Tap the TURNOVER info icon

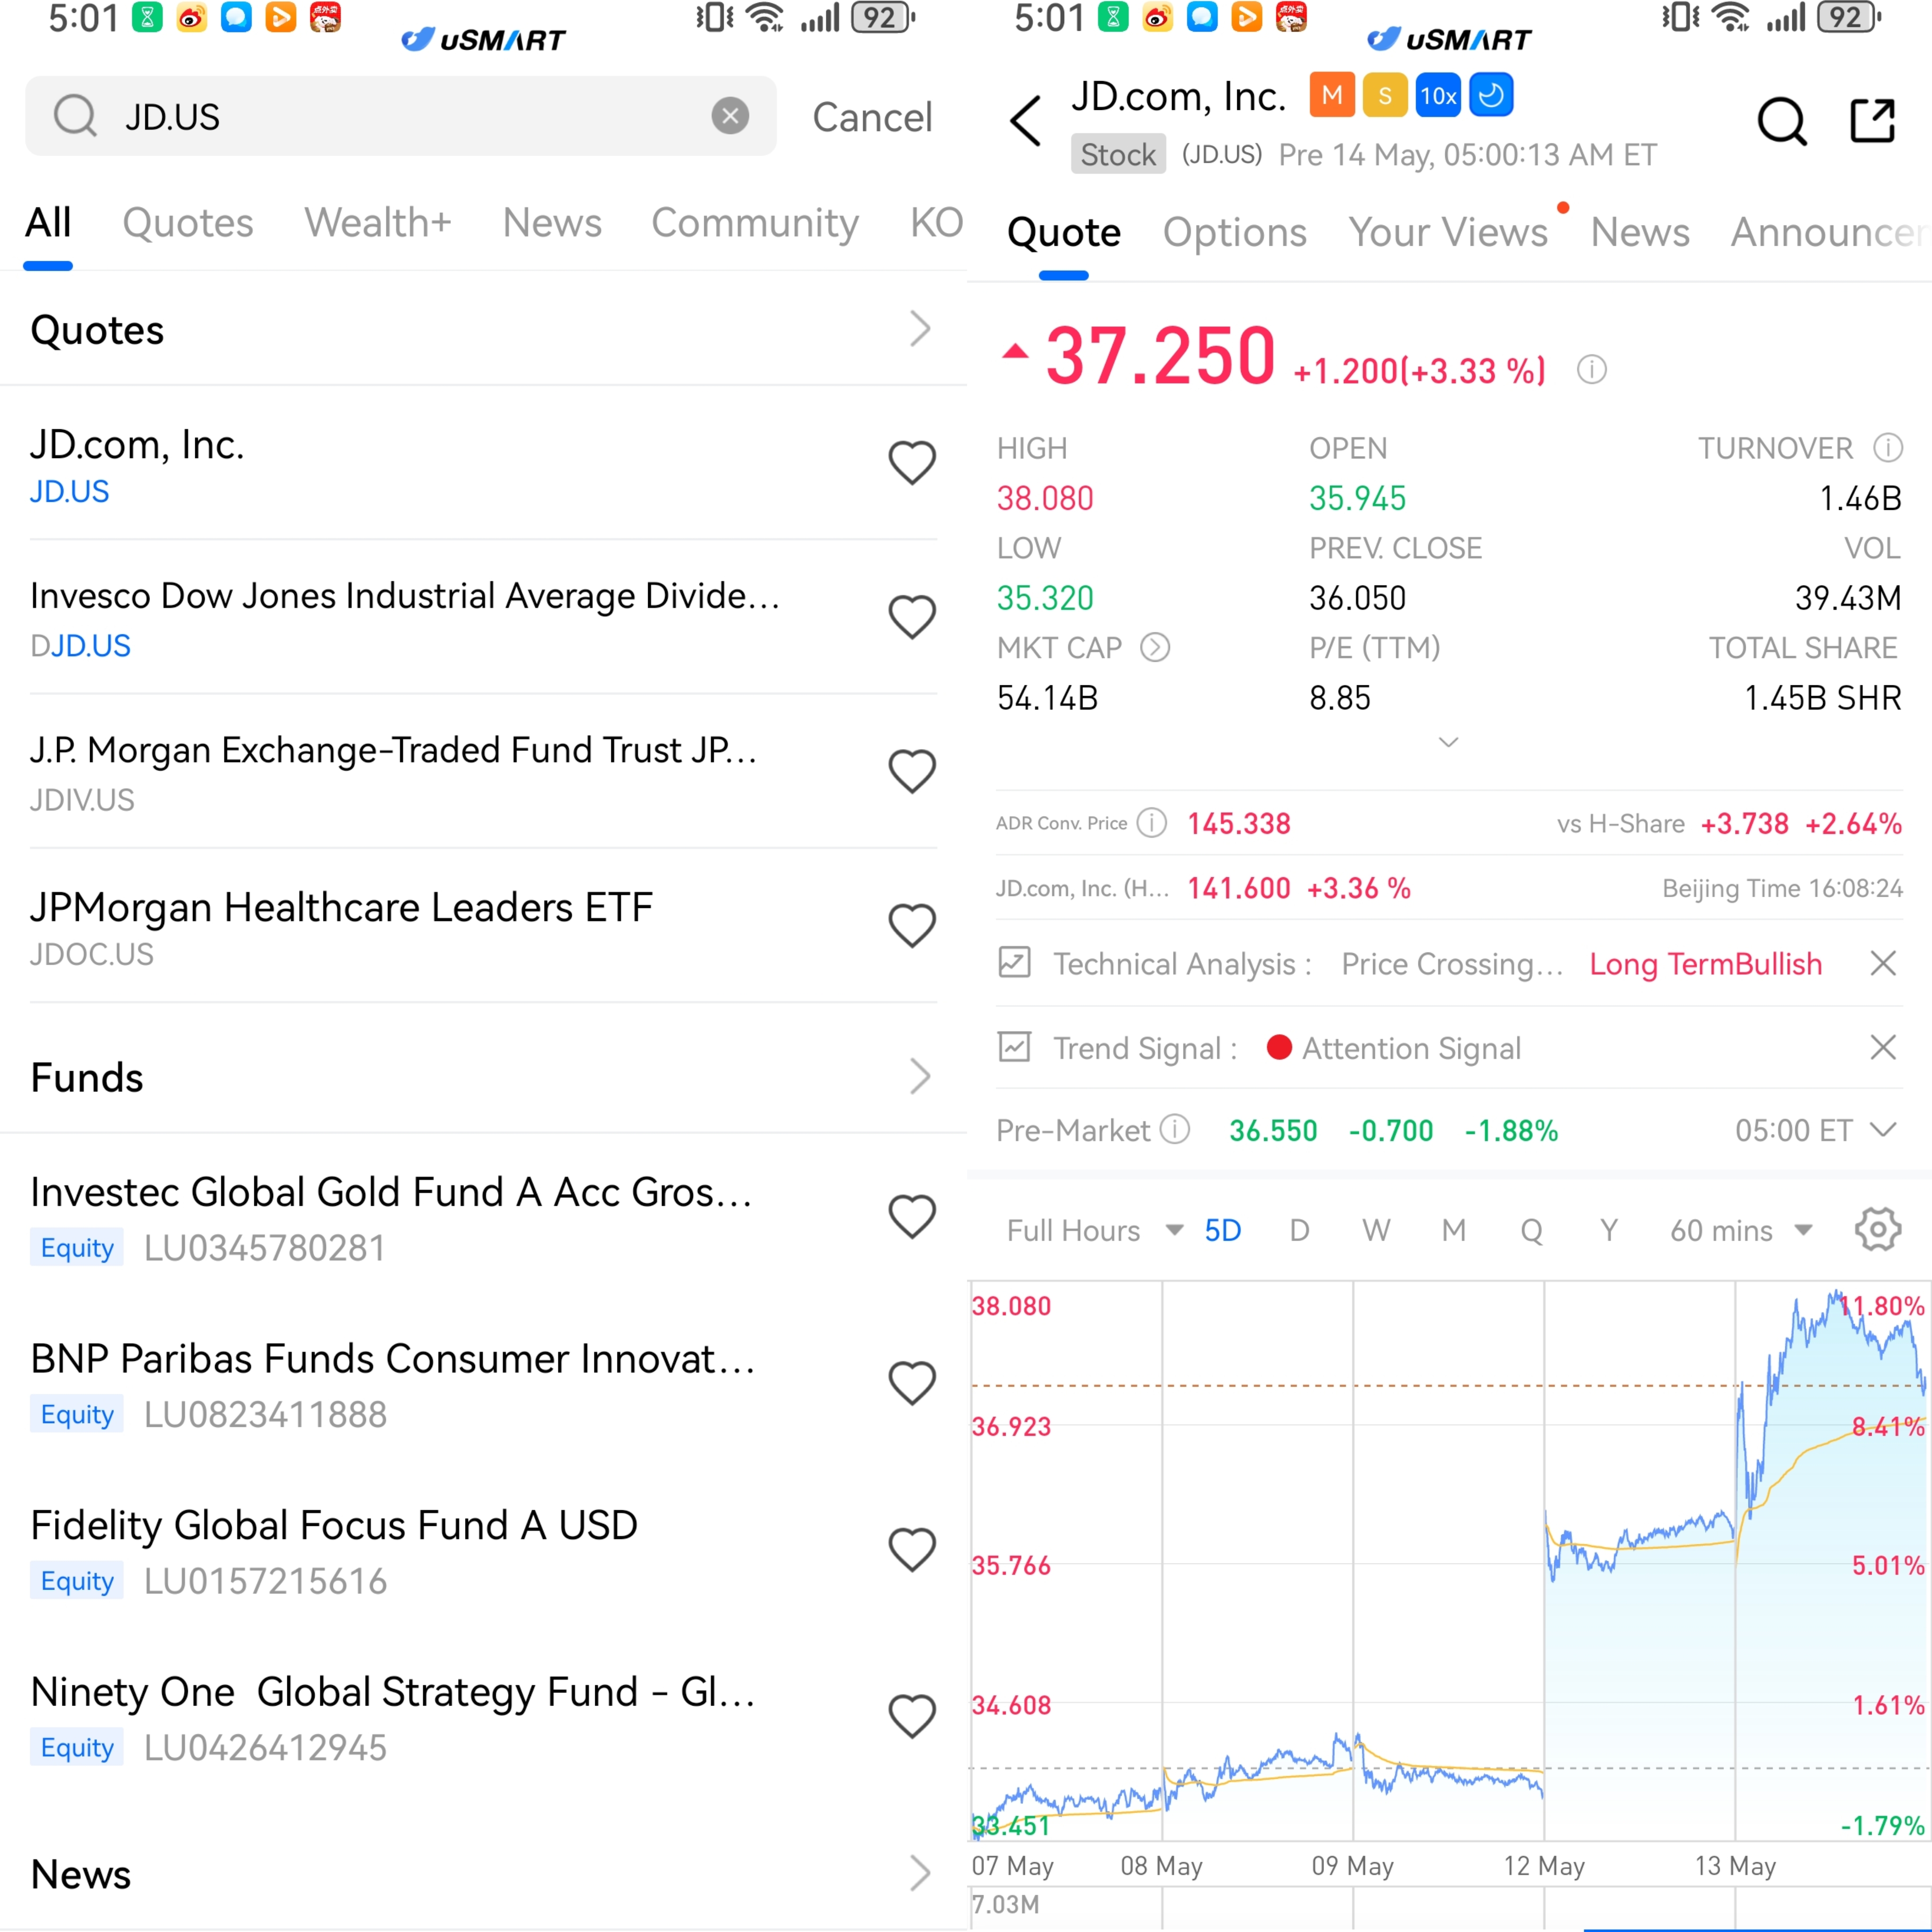point(1887,448)
